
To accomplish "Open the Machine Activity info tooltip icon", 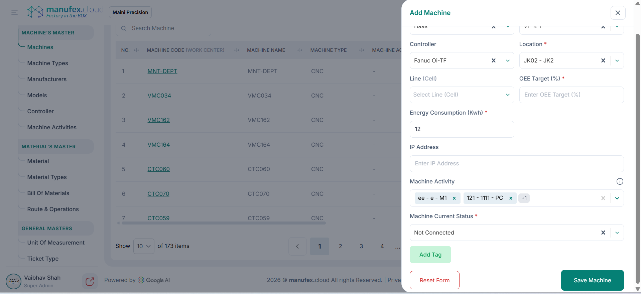I will click(620, 181).
